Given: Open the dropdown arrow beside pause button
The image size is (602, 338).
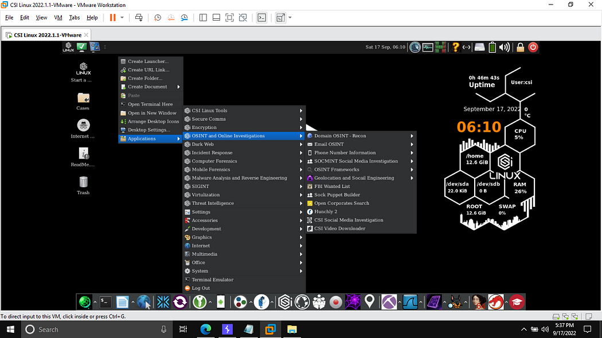Looking at the screenshot, I should click(122, 18).
